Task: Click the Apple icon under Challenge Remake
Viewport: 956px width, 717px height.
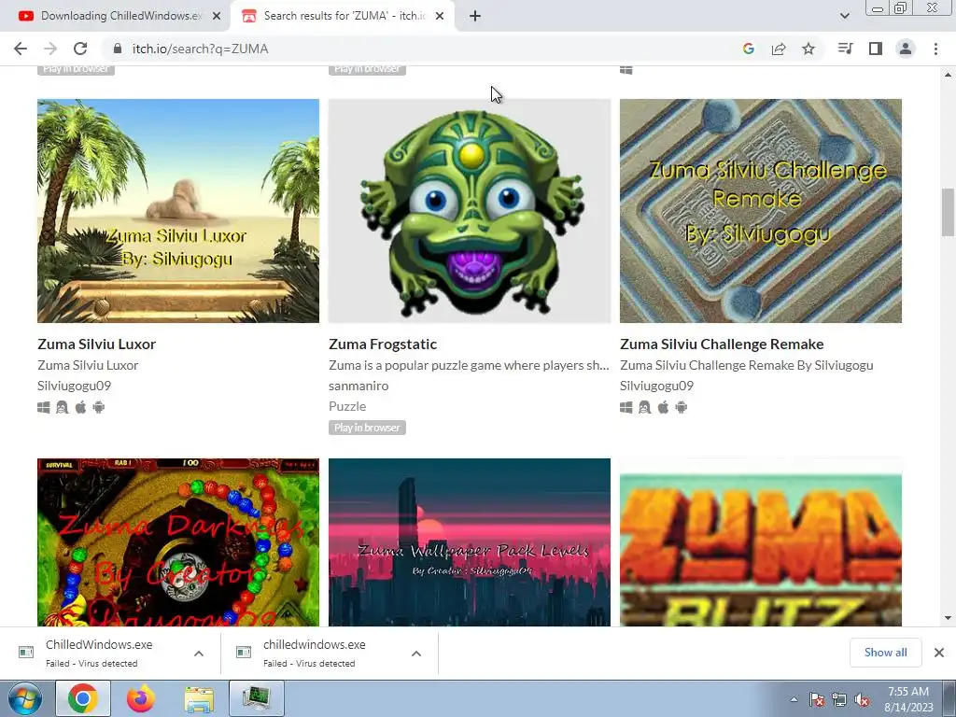Action: [664, 407]
